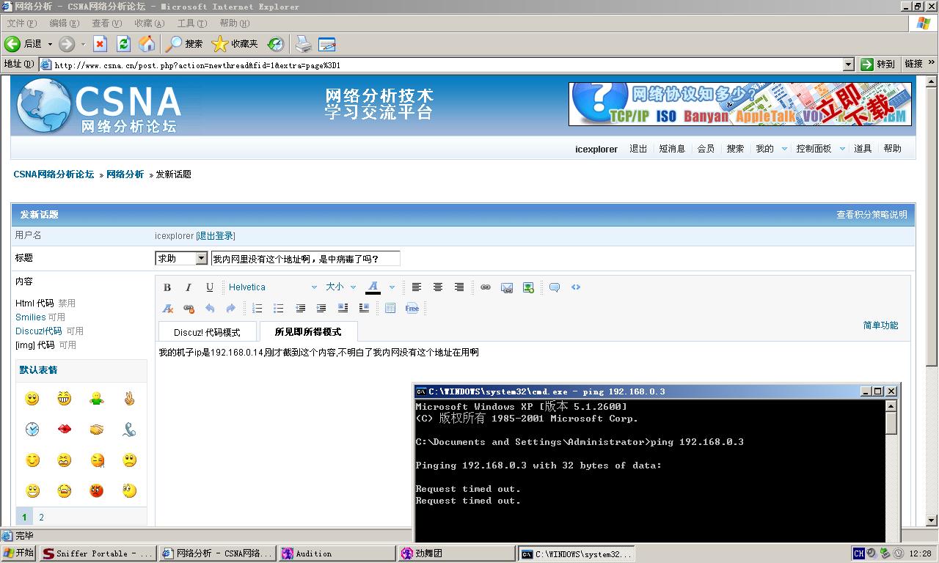Screen dimensions: 939x563
Task: Stop loading the page in IE toolbar
Action: point(101,44)
